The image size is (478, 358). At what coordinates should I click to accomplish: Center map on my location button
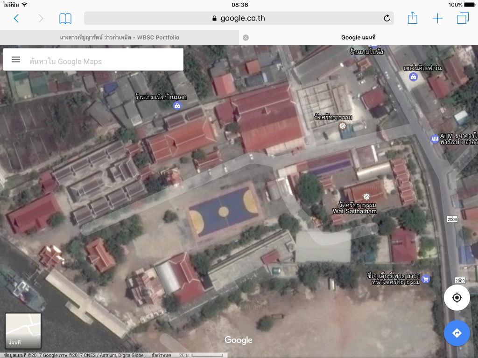[457, 297]
